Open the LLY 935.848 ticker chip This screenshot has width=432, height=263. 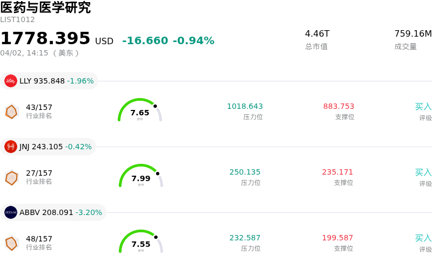(50, 81)
